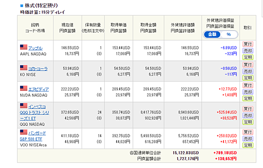This screenshot has width=263, height=168.
Task: Click 定期 button for QQQ
Action: (248, 122)
